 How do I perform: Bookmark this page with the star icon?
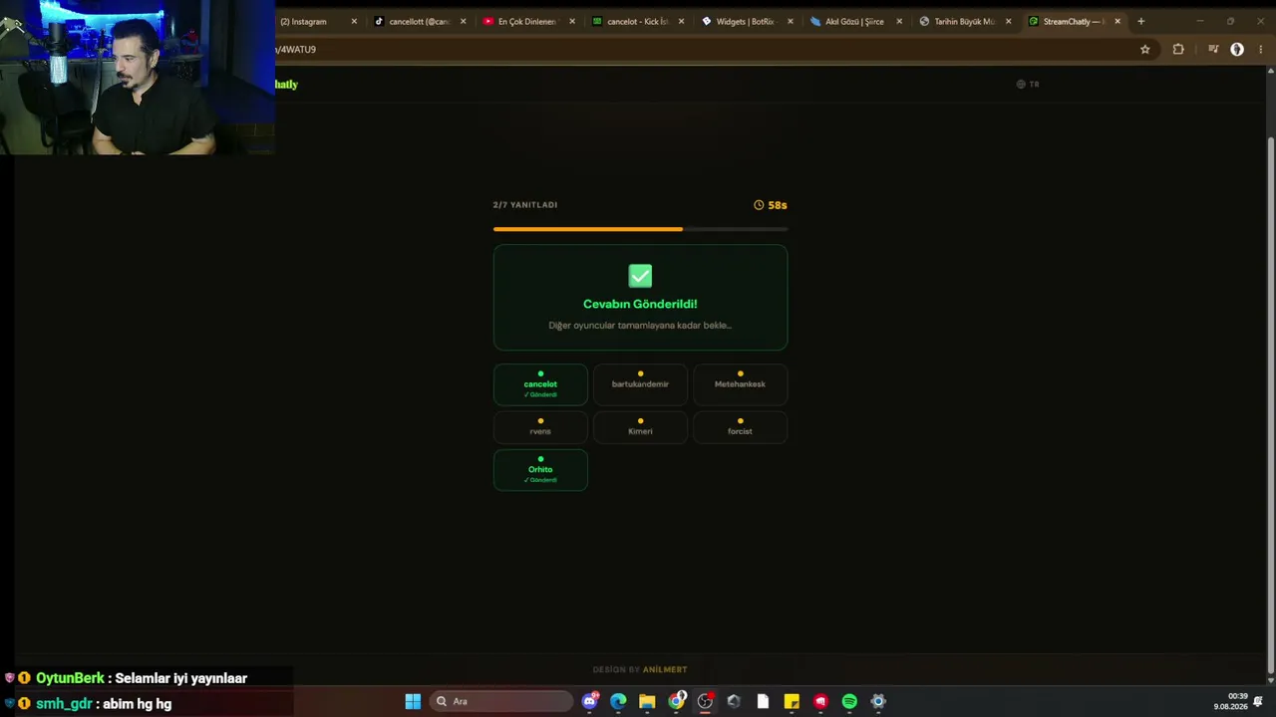(1145, 49)
